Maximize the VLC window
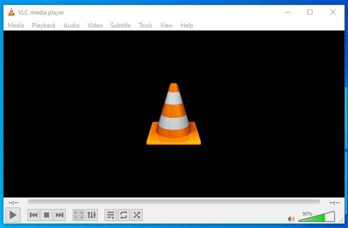348x228 pixels. pos(310,12)
